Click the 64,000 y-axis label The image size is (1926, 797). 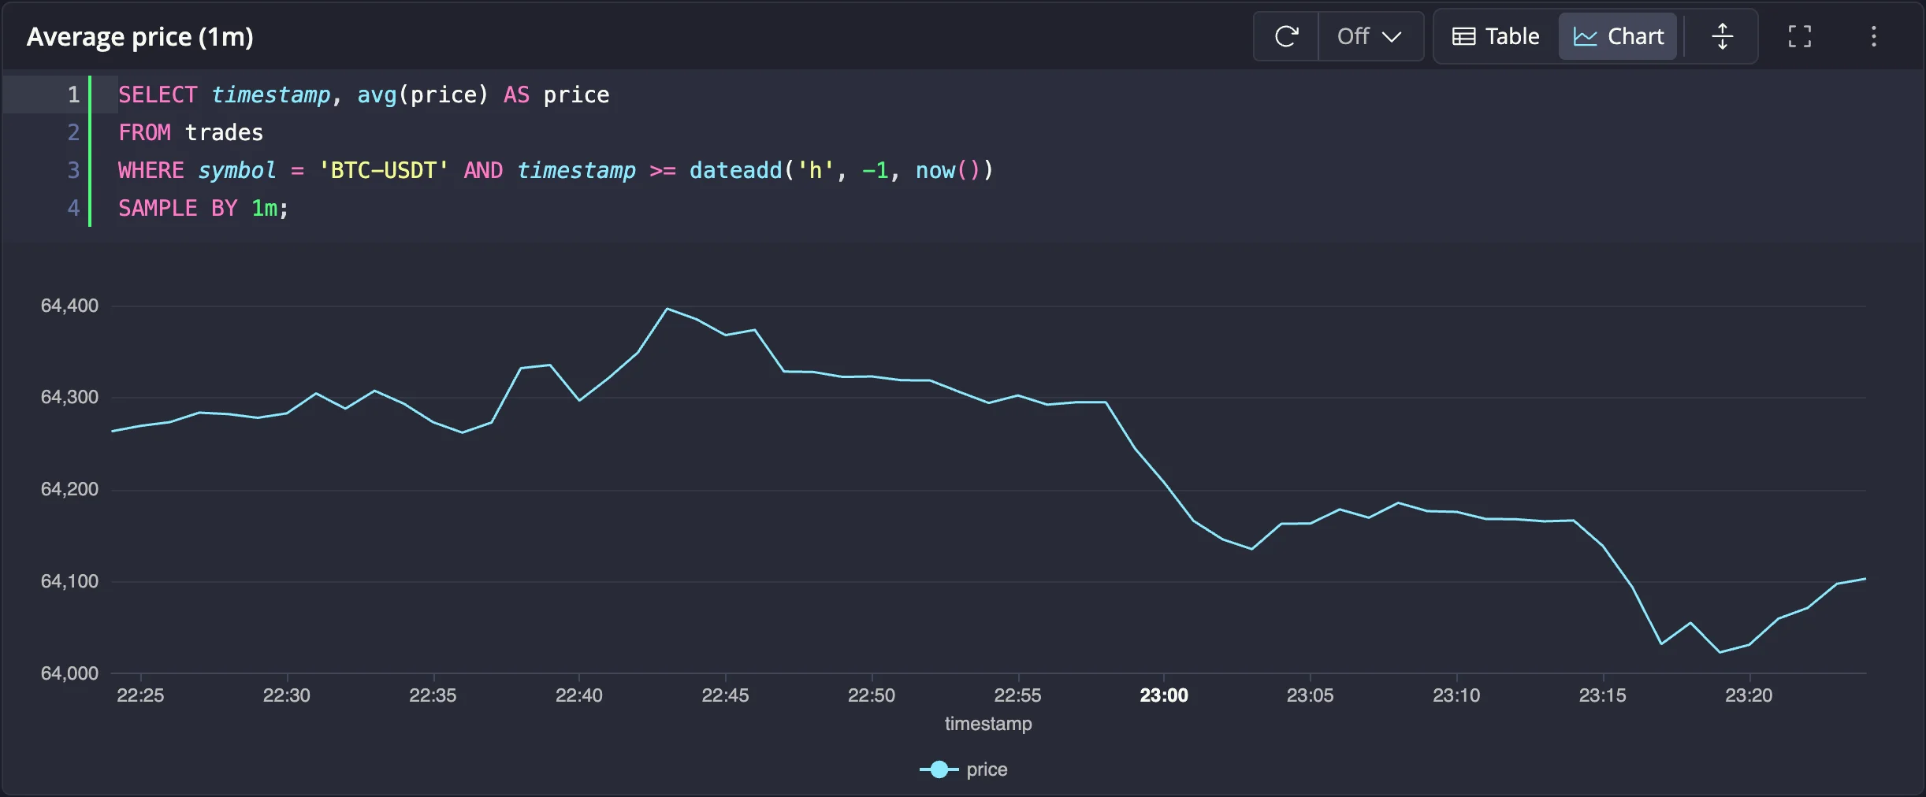pos(69,673)
